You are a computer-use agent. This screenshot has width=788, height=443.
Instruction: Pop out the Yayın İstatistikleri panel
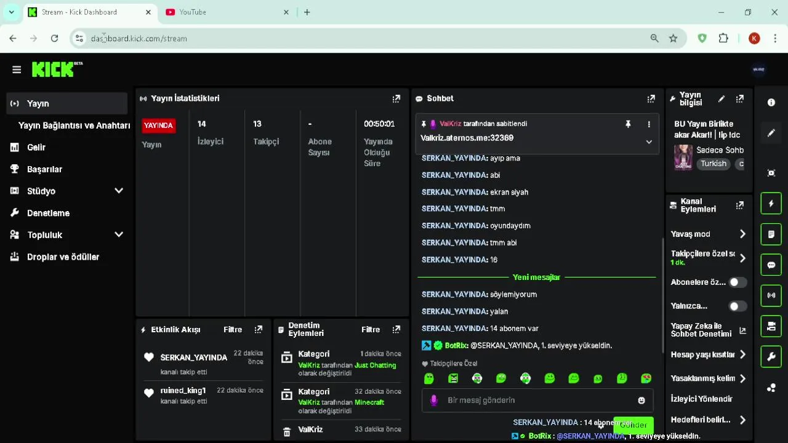[x=396, y=98]
